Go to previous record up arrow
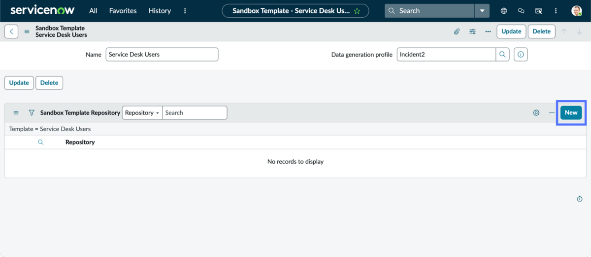This screenshot has height=257, width=591. 564,31
